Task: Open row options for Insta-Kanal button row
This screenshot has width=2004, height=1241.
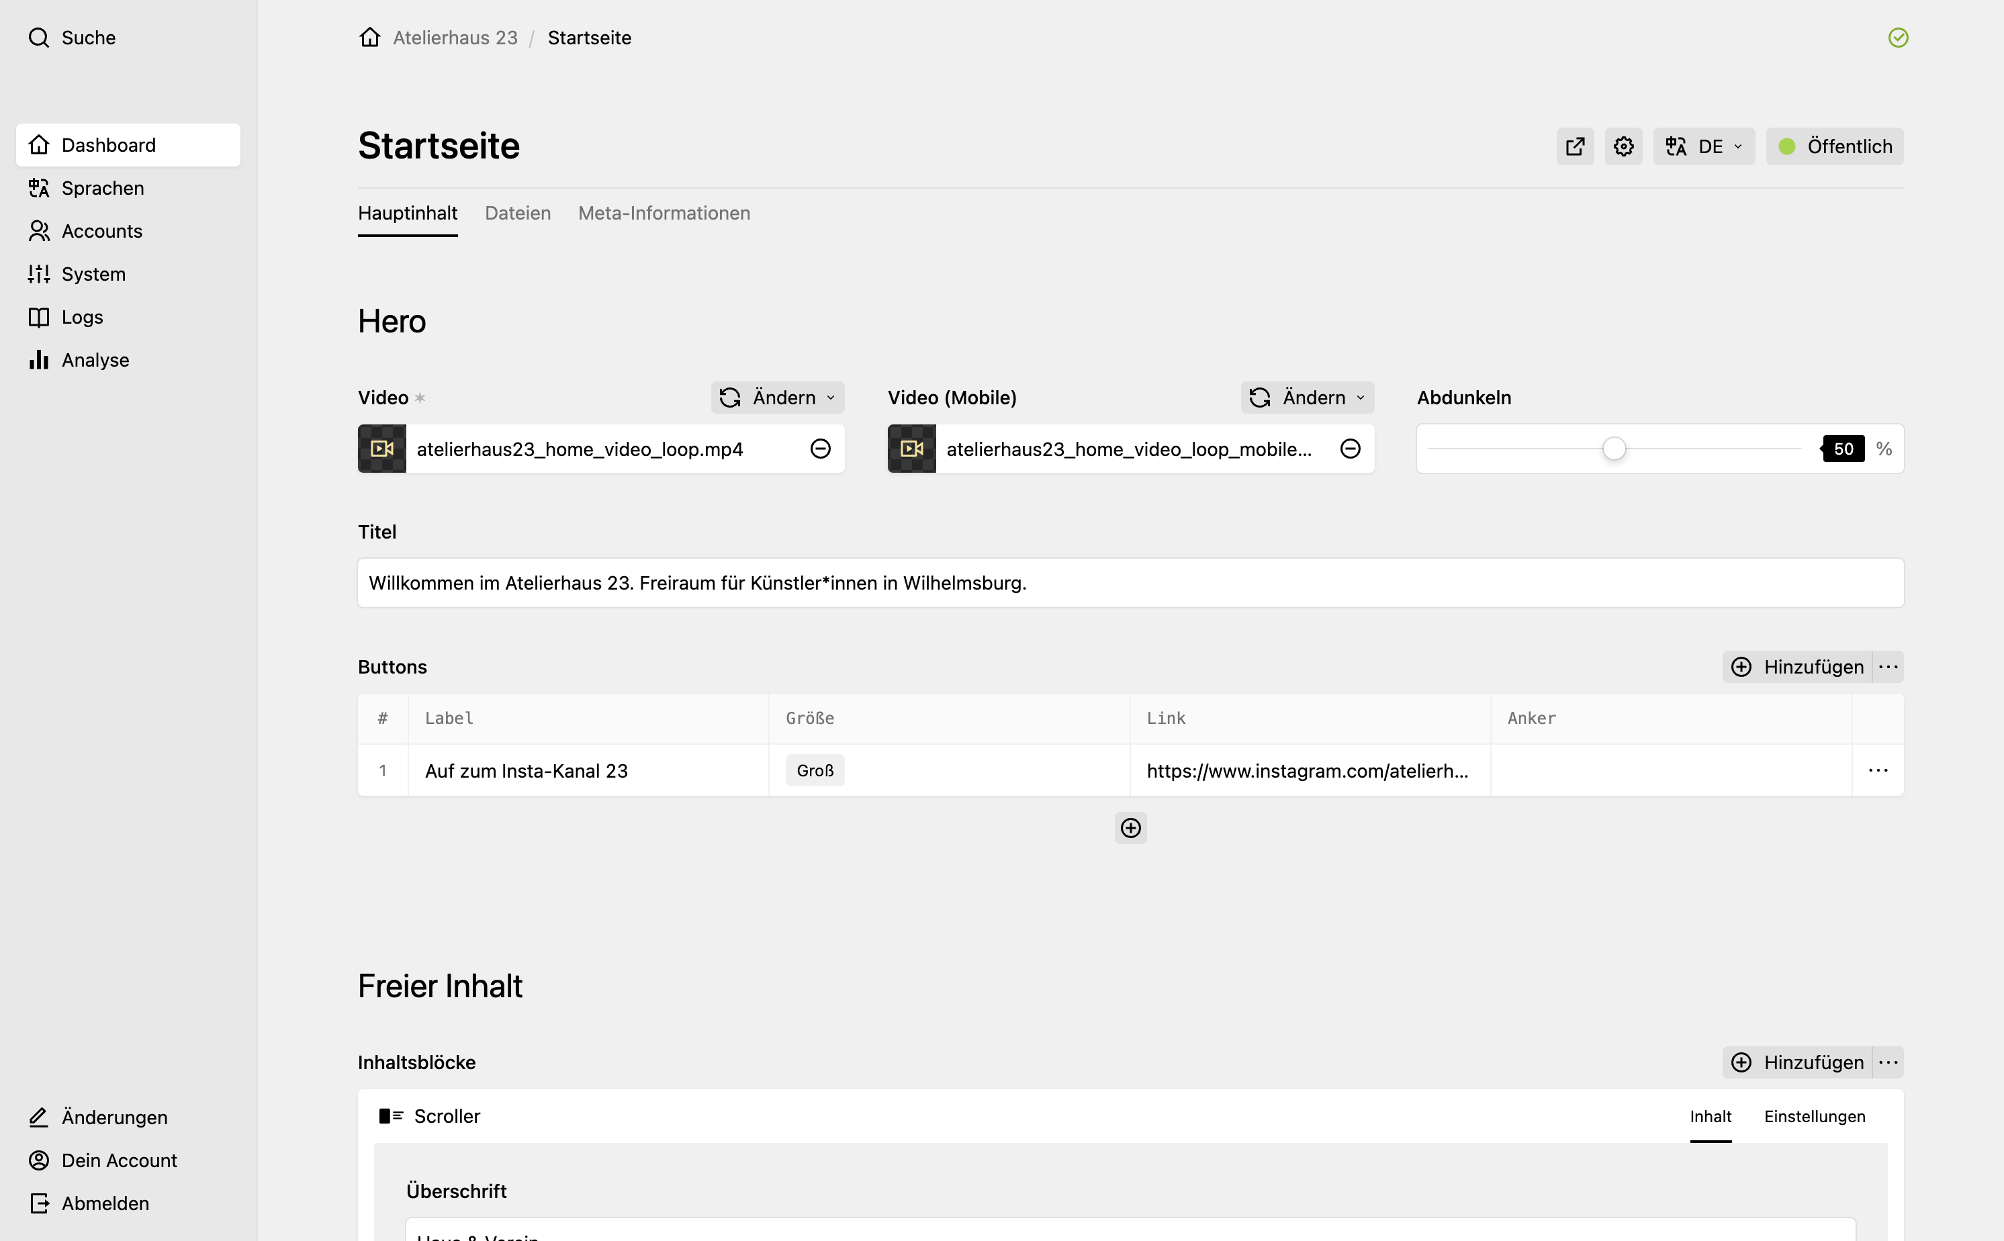Action: [1878, 770]
